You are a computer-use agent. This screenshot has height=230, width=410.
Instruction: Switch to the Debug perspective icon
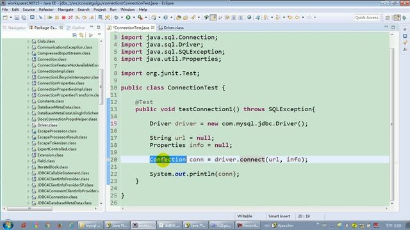(404, 17)
